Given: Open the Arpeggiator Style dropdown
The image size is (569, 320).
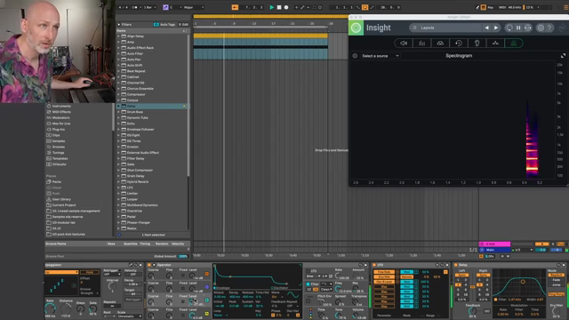Looking at the screenshot, I should tap(61, 272).
